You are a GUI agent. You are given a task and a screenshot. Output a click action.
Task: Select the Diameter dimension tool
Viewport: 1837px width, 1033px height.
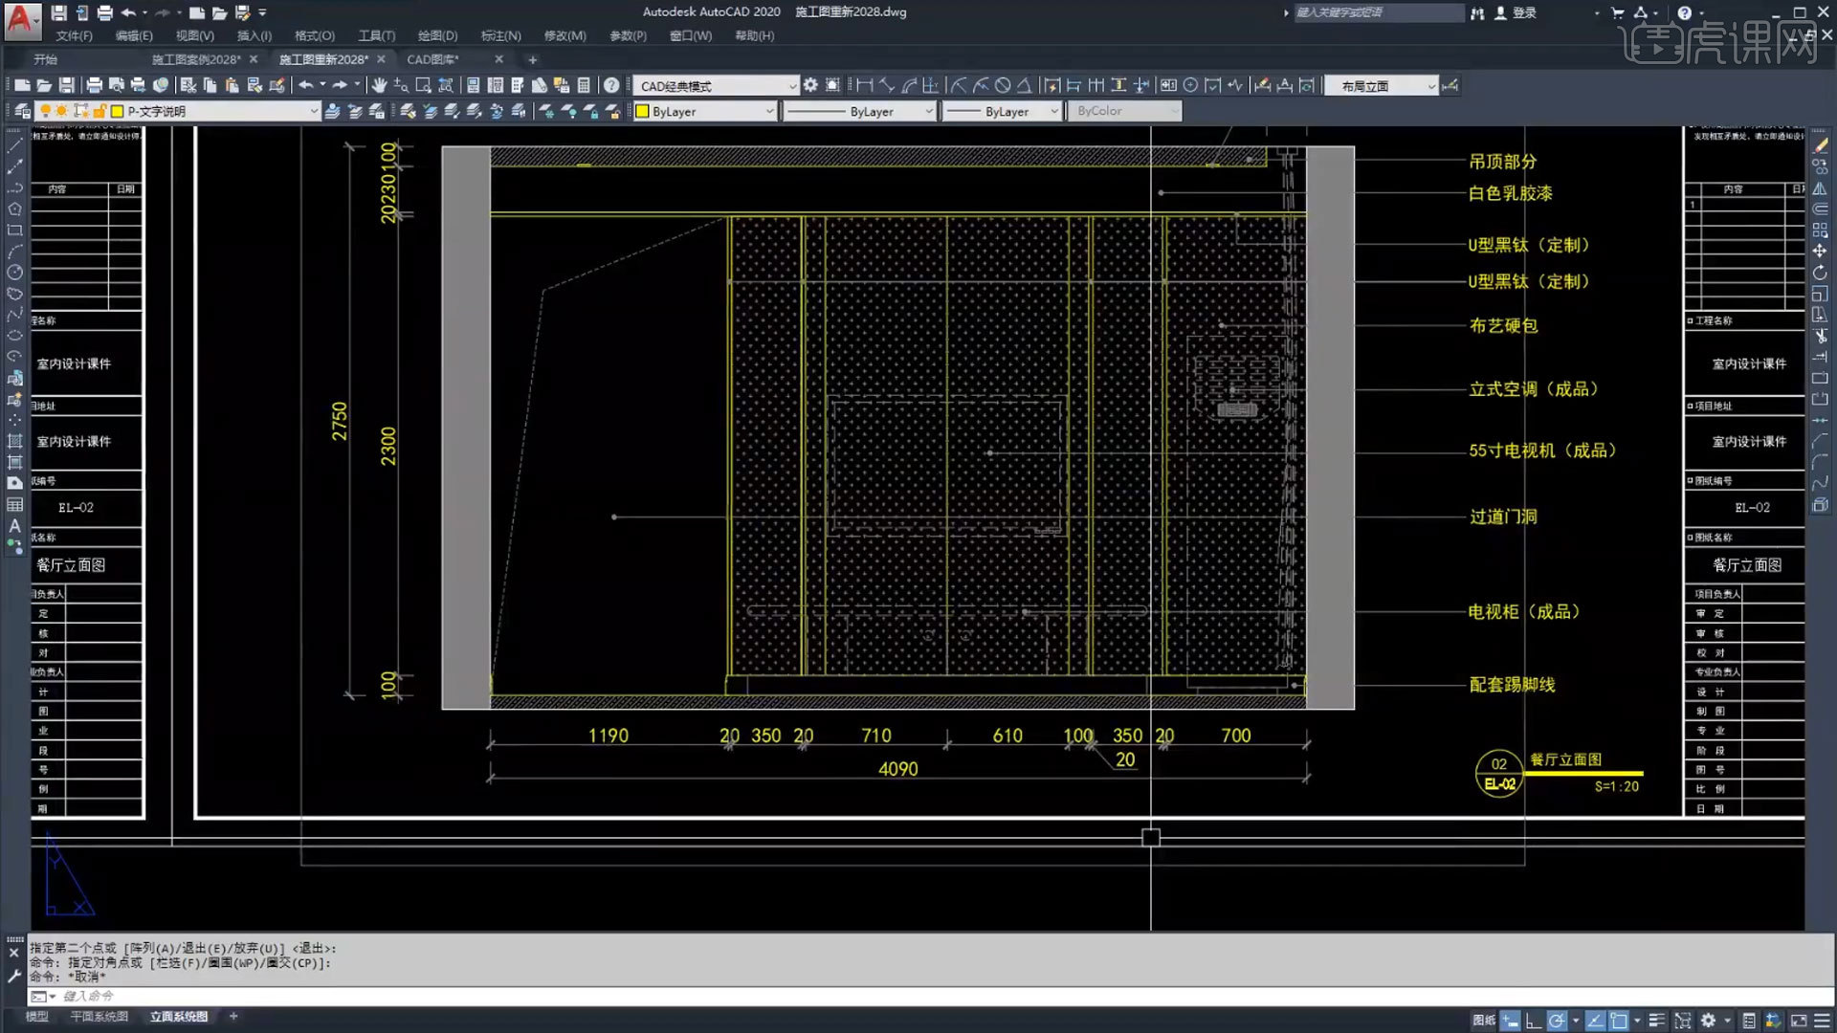(1002, 85)
